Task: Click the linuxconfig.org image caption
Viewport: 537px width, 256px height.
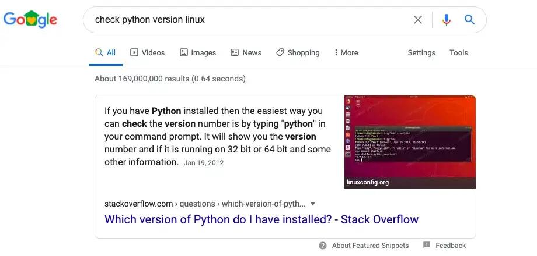Action: click(x=368, y=182)
